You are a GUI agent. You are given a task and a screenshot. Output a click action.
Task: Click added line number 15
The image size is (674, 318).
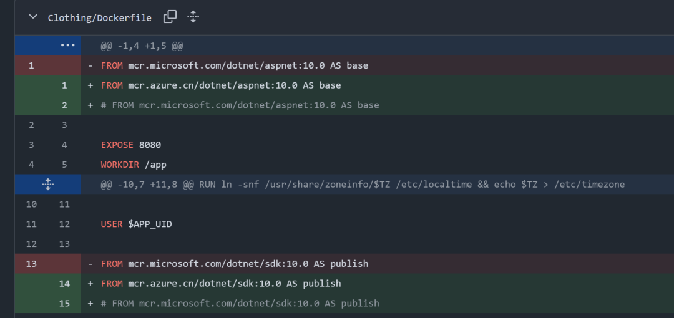(x=64, y=304)
